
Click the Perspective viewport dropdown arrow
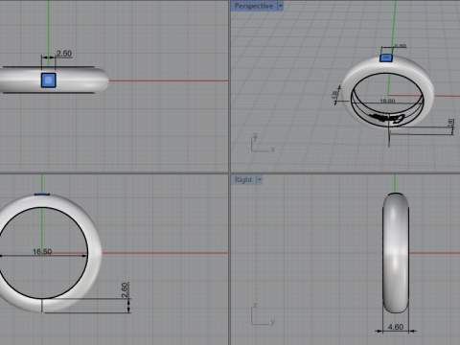pyautogui.click(x=281, y=6)
